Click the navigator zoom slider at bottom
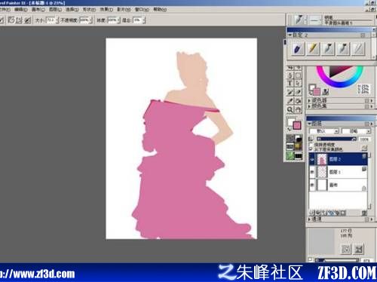 tap(337, 260)
